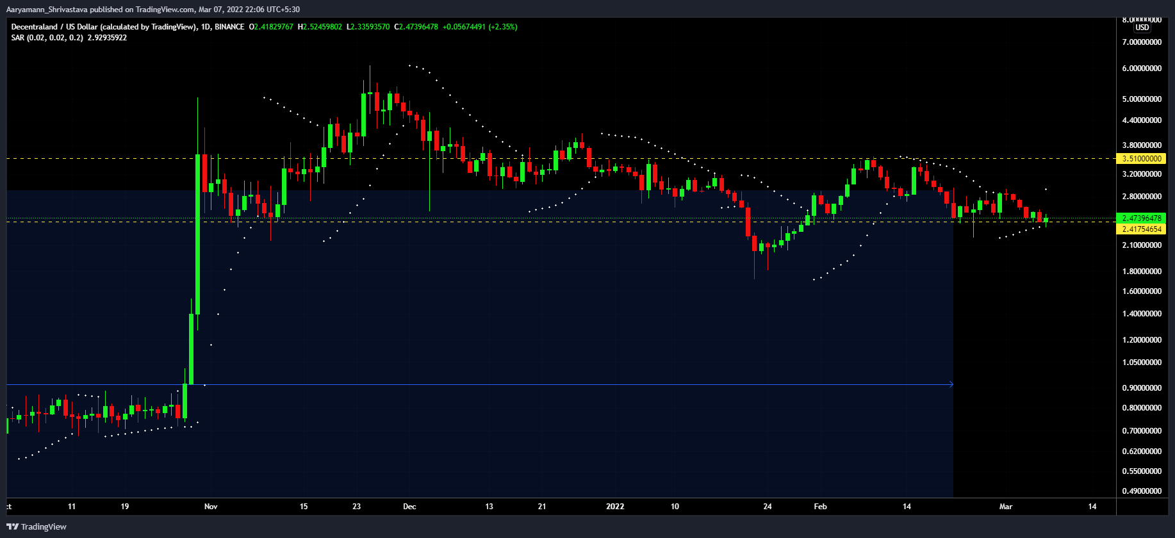Select the SAR (0.02, 0.02, 0.2) indicator legend
Image resolution: width=1175 pixels, height=538 pixels.
(x=47, y=38)
